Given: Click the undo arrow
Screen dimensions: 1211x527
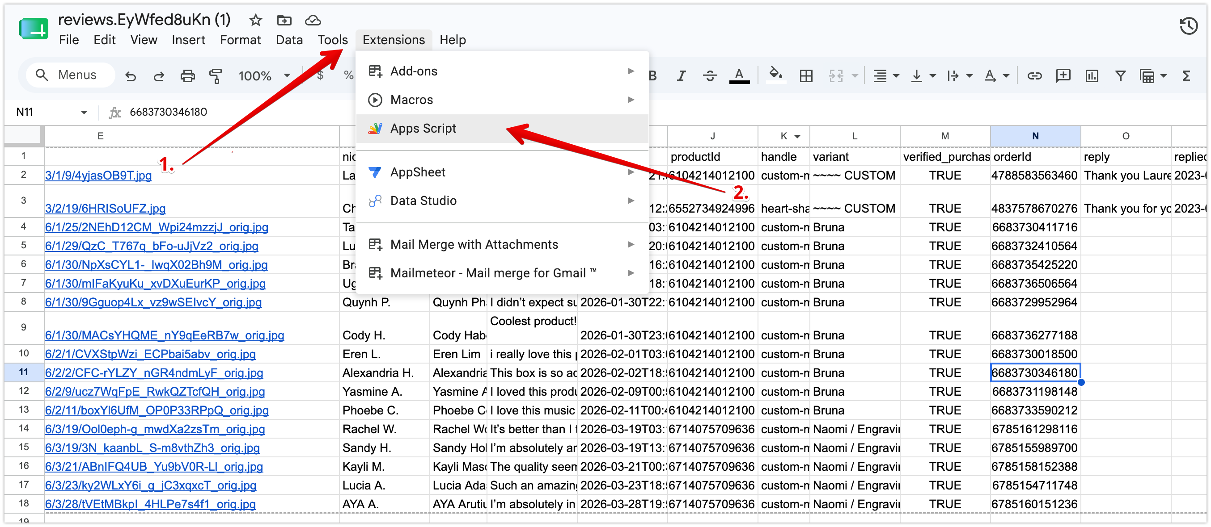Looking at the screenshot, I should point(130,75).
